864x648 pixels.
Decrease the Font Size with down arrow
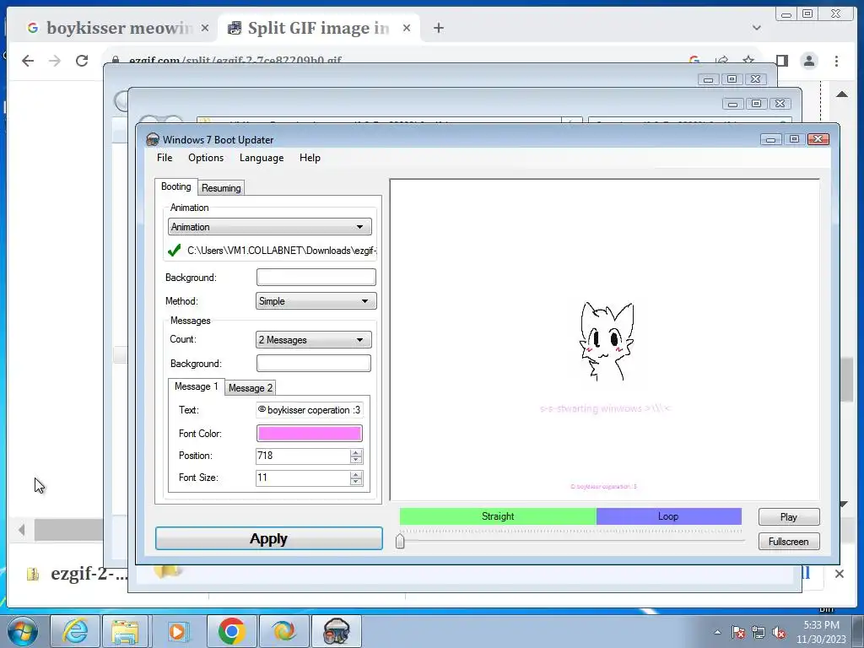click(356, 482)
